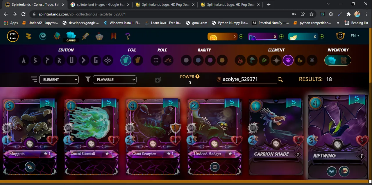Image resolution: width=372 pixels, height=185 pixels.
Task: Click Riftwing's flying ability icon
Action: point(331,171)
